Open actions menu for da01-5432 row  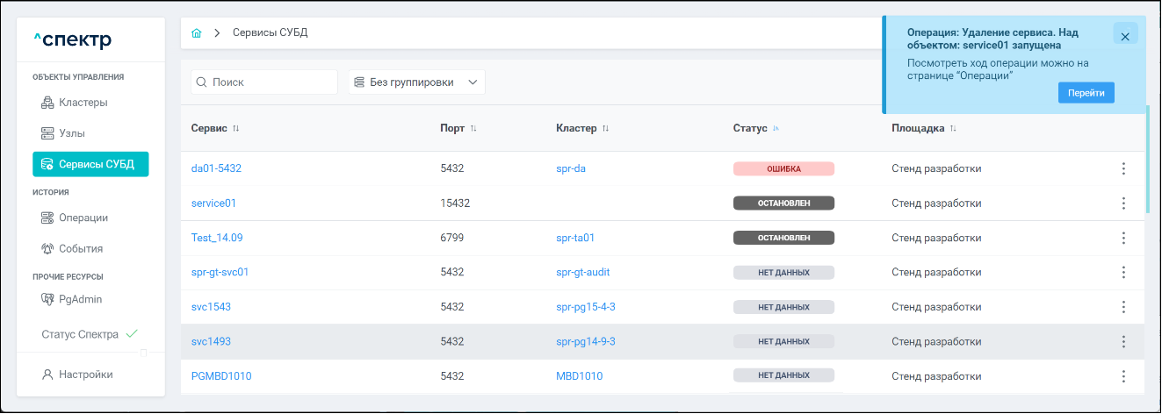pos(1123,168)
